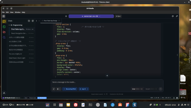Open the Developer terminal section icon
This screenshot has height=108, width=191.
coord(4,27)
